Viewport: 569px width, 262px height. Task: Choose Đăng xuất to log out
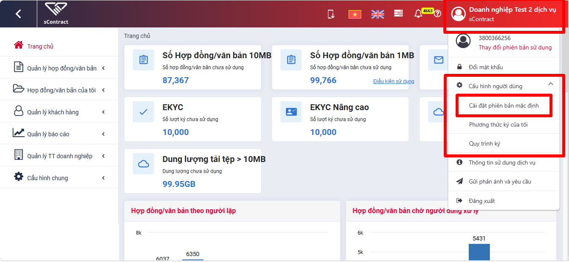pyautogui.click(x=504, y=201)
